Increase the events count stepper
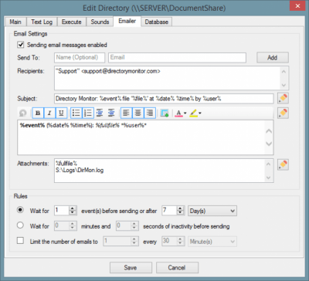 [x=73, y=208]
